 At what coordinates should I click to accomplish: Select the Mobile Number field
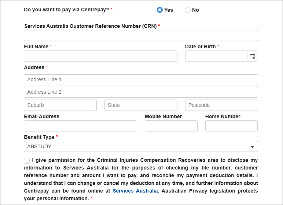(171, 126)
